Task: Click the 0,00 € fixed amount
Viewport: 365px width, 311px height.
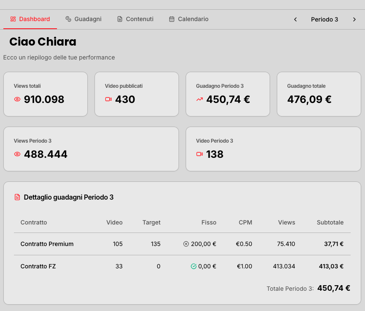Action: pyautogui.click(x=207, y=266)
